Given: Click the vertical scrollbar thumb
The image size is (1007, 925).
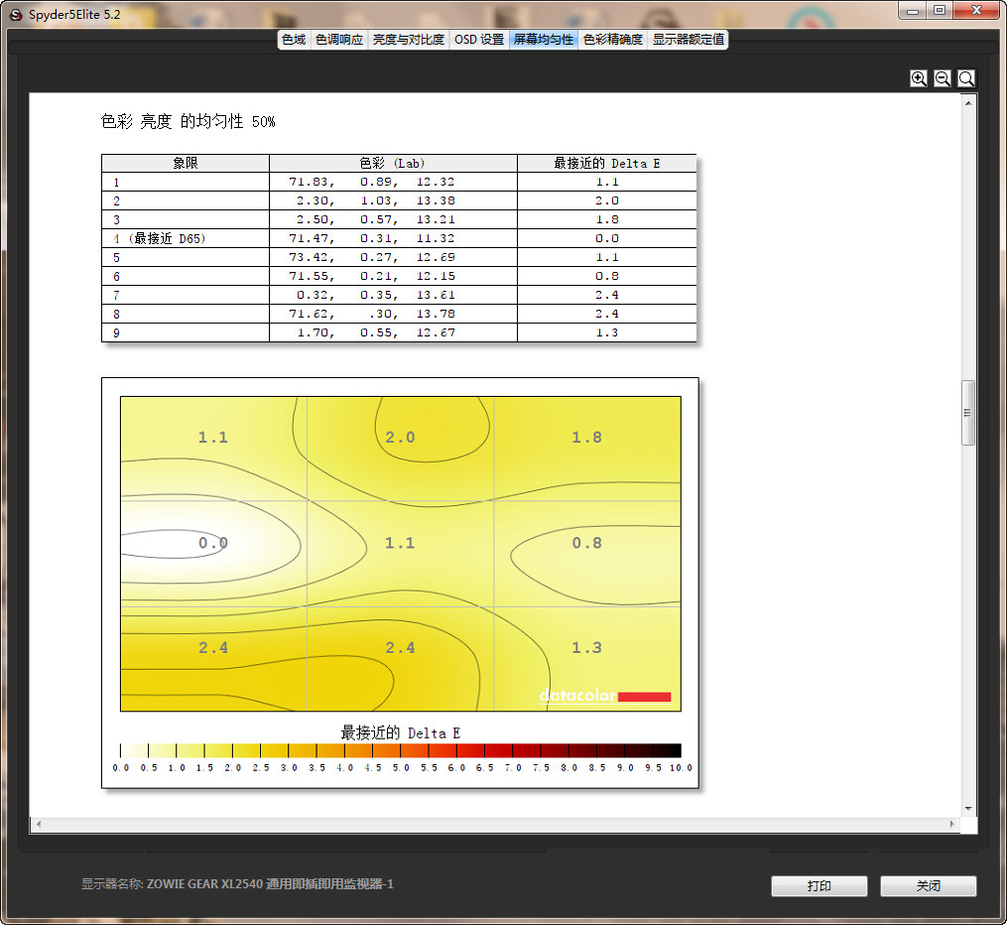Looking at the screenshot, I should coord(968,413).
